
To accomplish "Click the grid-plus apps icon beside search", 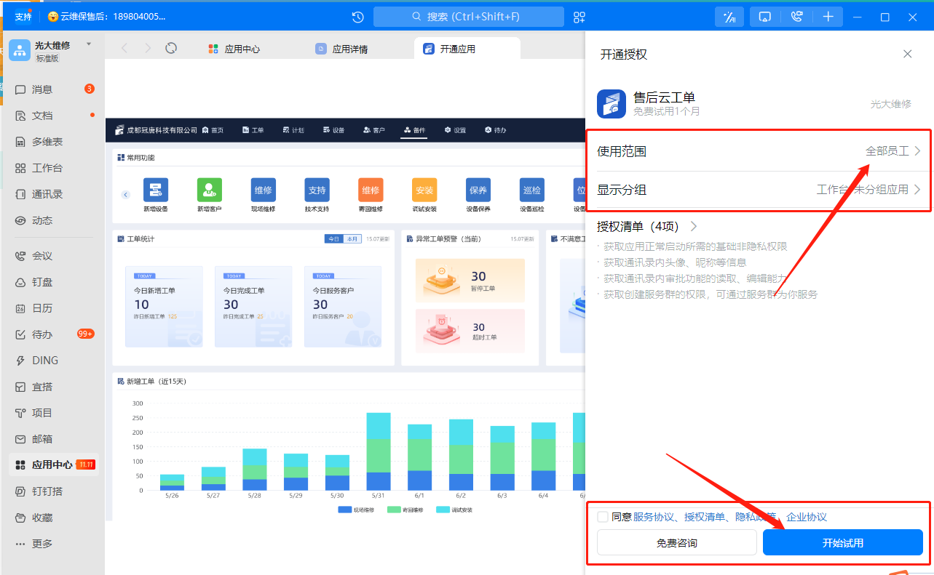I will (x=579, y=17).
